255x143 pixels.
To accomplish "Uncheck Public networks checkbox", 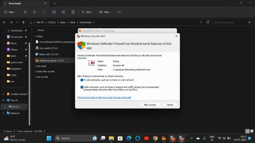I will click(82, 87).
